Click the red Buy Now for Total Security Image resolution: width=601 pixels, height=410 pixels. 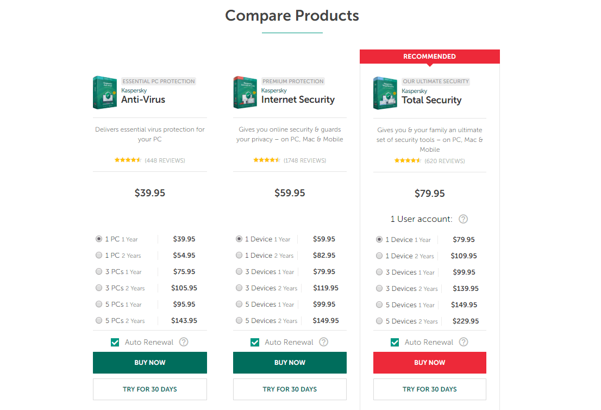[430, 363]
